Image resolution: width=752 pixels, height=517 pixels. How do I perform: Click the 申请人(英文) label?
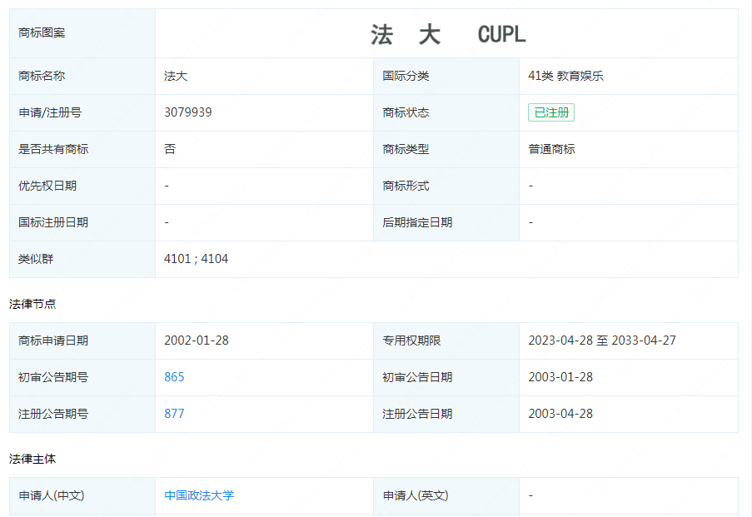pyautogui.click(x=416, y=495)
